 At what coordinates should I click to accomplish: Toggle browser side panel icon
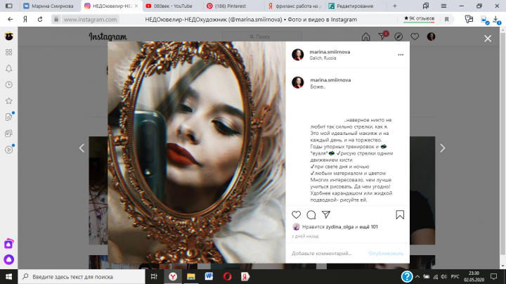(9, 6)
